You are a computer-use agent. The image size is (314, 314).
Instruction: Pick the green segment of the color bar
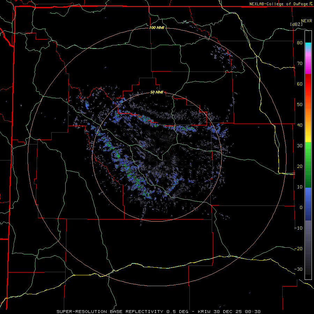point(308,165)
